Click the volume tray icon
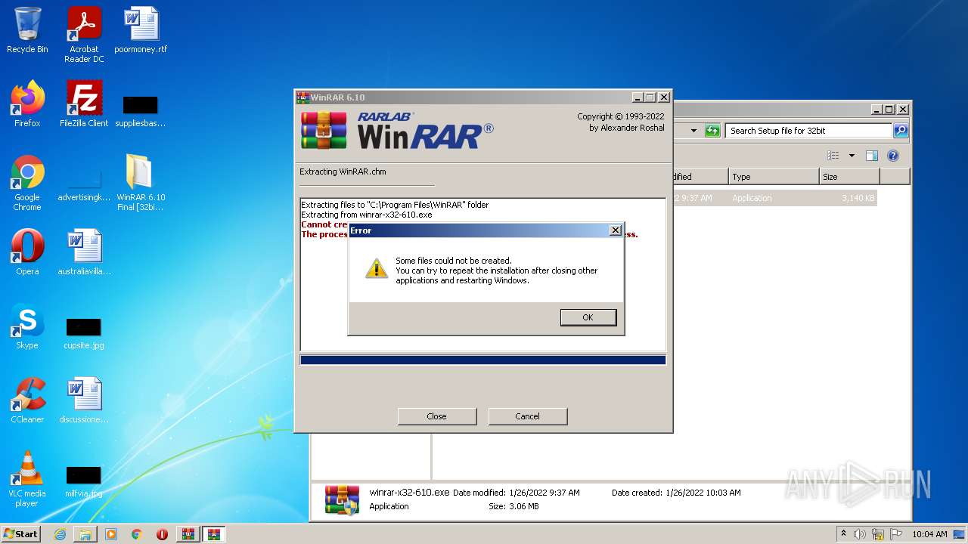This screenshot has height=544, width=968. pyautogui.click(x=860, y=534)
